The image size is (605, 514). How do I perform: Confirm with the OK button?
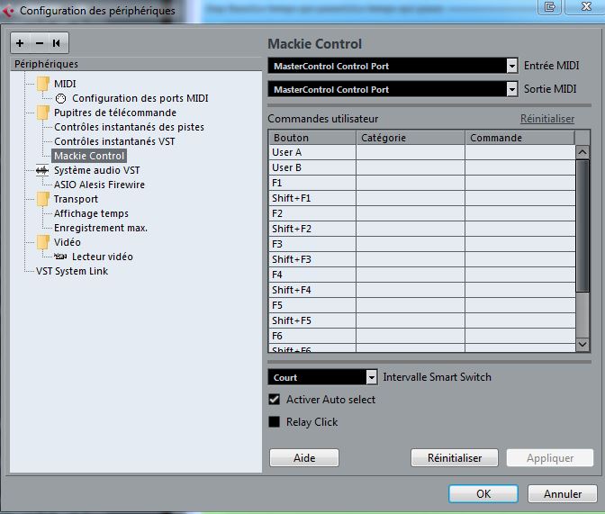click(483, 493)
